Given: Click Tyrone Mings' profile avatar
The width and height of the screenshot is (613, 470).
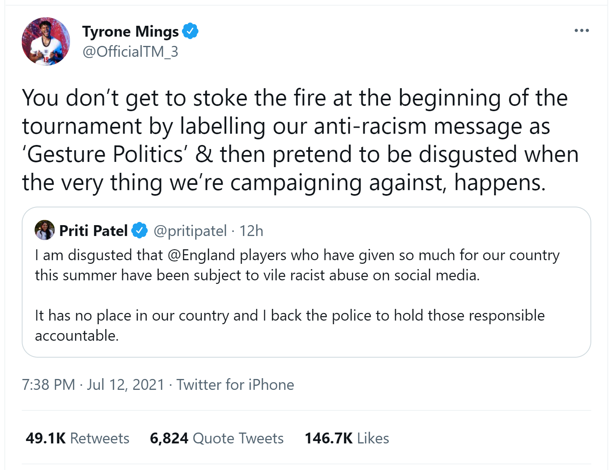Looking at the screenshot, I should tap(45, 41).
